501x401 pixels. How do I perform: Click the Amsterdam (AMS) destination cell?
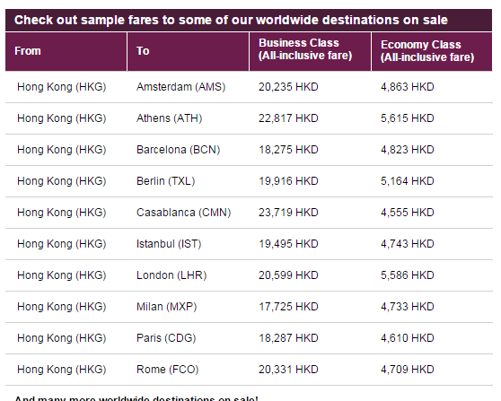click(x=180, y=87)
